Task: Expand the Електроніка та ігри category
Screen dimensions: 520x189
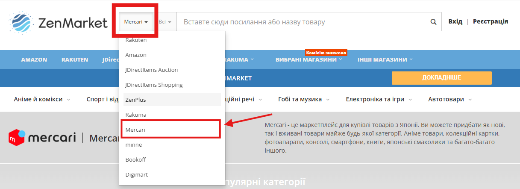Action: click(379, 99)
